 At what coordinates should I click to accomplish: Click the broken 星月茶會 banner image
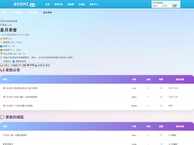[x=9, y=21]
